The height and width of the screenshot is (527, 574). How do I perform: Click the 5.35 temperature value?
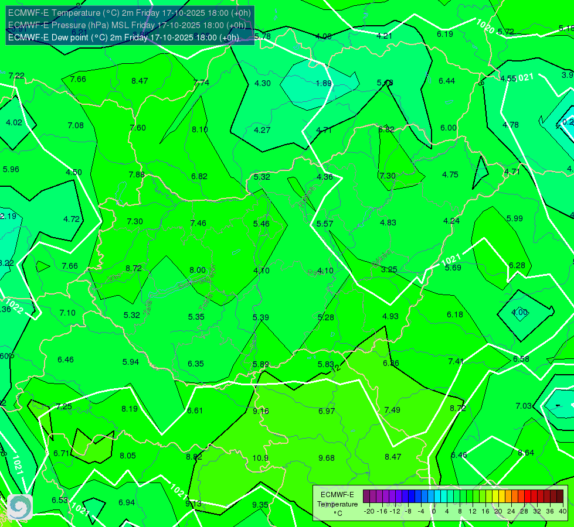pos(196,317)
